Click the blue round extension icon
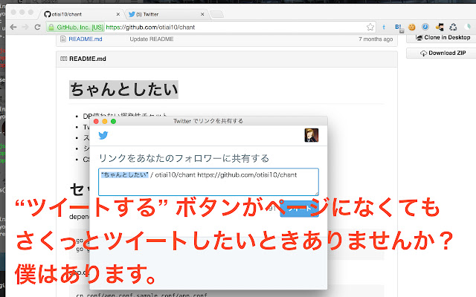 (x=425, y=27)
